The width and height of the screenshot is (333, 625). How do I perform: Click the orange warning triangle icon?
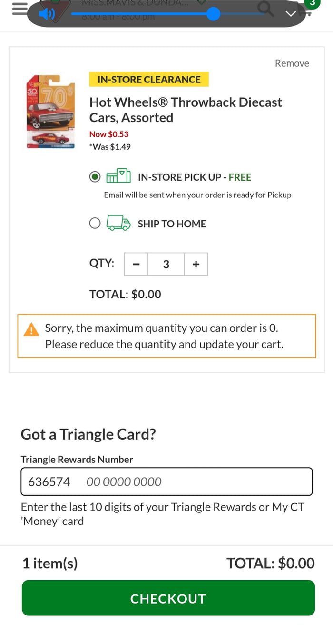tap(31, 329)
